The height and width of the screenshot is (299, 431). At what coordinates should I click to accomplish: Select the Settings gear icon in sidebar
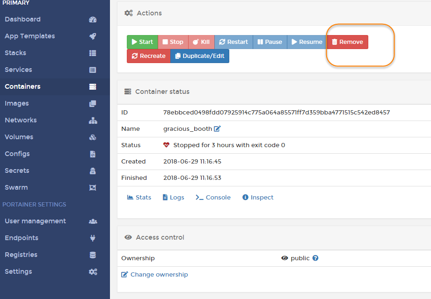coord(93,271)
